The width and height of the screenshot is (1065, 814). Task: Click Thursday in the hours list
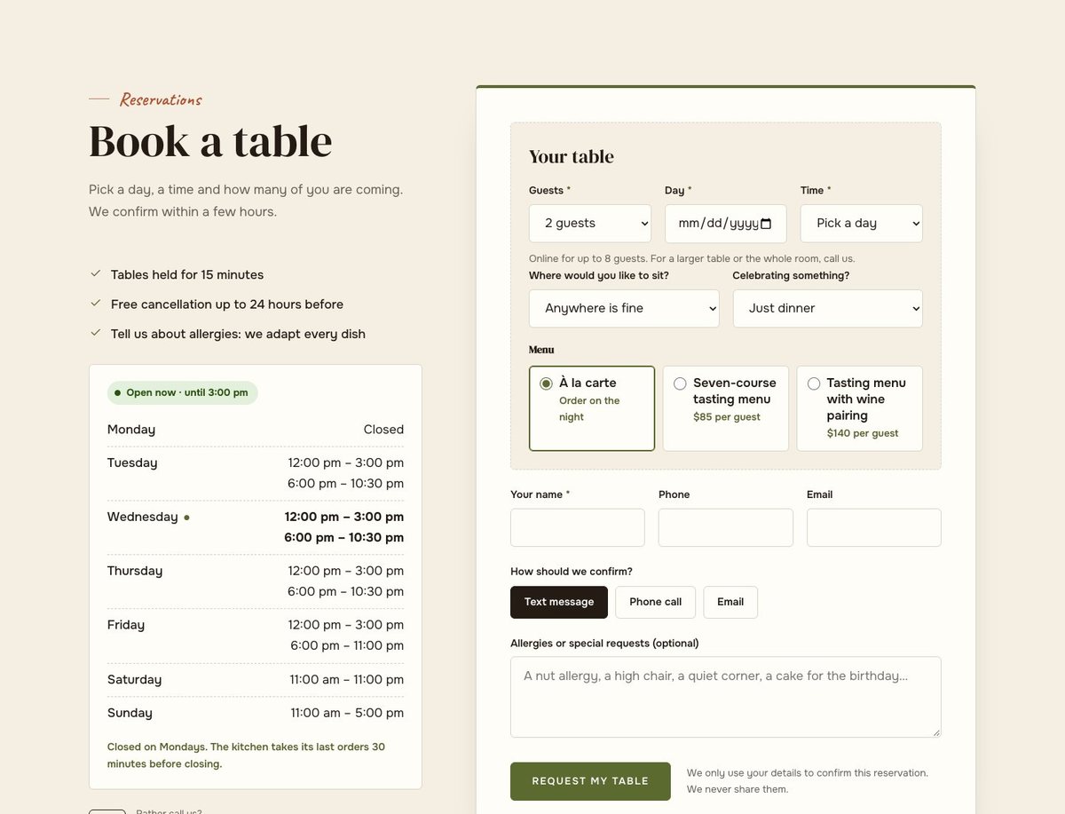135,571
